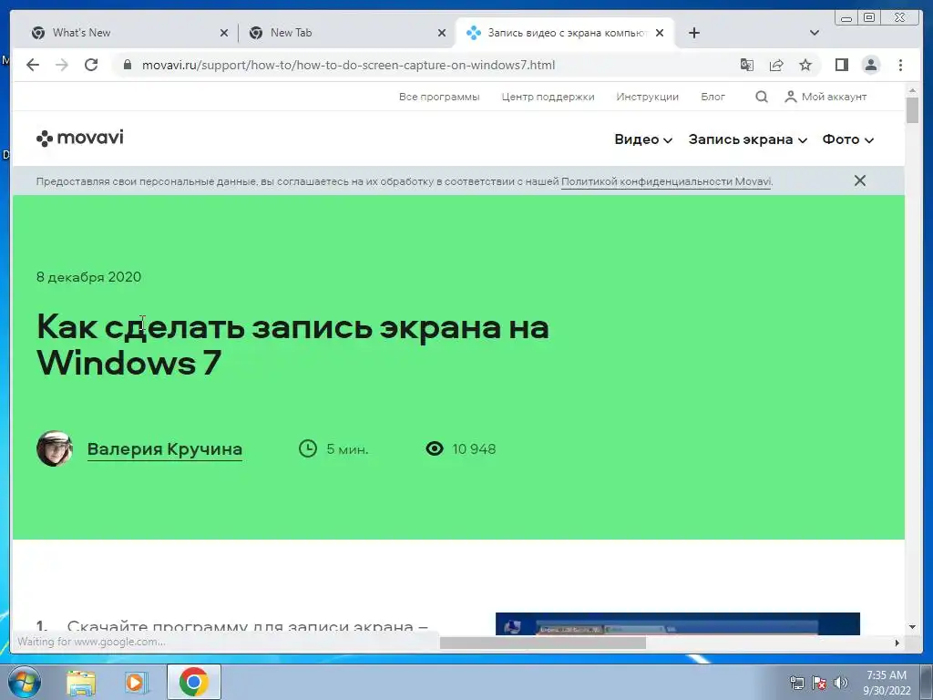Click the screenshot thumbnail in step 1
This screenshot has height=700, width=933.
click(678, 623)
